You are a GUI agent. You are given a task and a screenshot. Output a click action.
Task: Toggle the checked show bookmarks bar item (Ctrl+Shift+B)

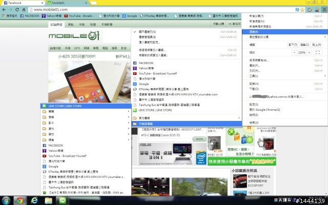pos(187,32)
